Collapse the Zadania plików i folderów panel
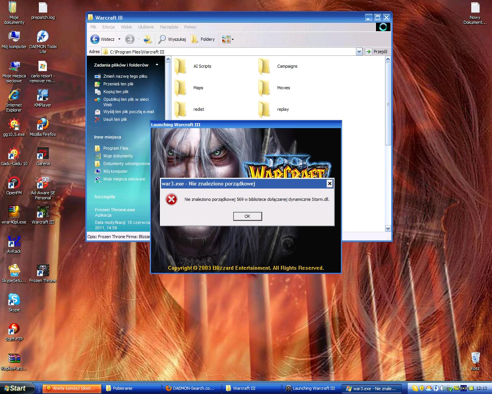Screen dimensions: 492x394 point(157,65)
